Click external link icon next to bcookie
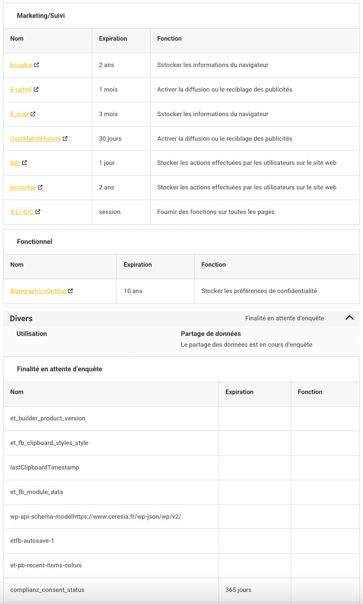363x604 pixels. (x=37, y=65)
